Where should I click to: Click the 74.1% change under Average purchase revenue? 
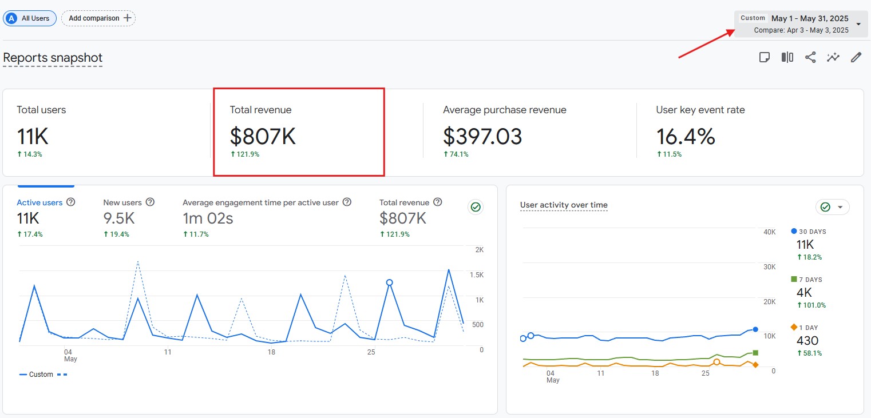(x=456, y=154)
